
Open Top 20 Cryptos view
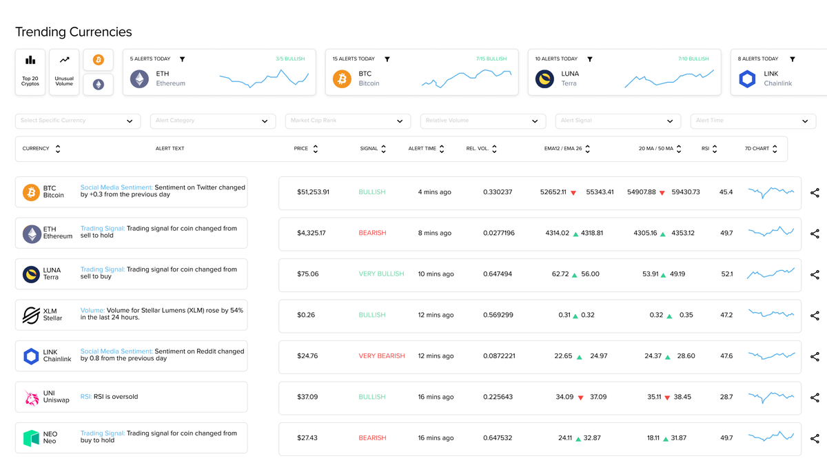[30, 72]
